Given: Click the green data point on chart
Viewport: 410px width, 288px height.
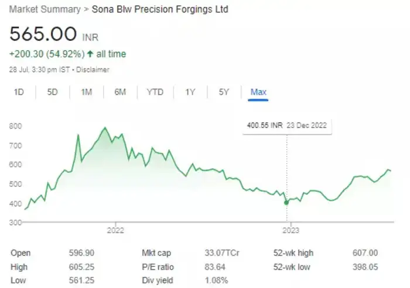Looking at the screenshot, I should pyautogui.click(x=286, y=203).
